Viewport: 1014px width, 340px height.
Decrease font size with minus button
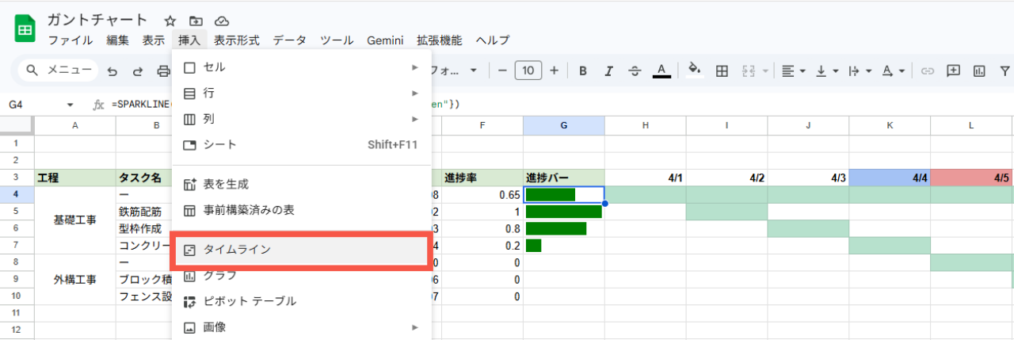[502, 71]
